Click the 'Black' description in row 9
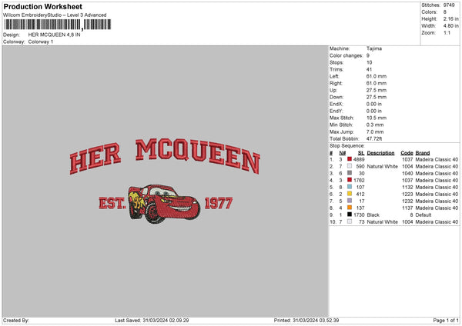The height and width of the screenshot is (326, 462). click(373, 215)
